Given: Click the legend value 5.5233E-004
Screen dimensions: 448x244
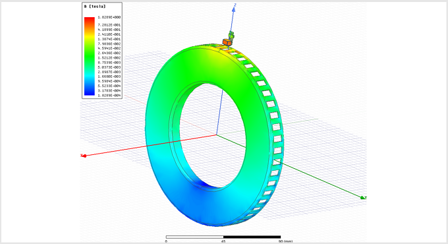Looking at the screenshot, I should pos(109,86).
